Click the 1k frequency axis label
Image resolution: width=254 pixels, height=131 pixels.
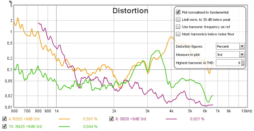[x=57, y=111]
